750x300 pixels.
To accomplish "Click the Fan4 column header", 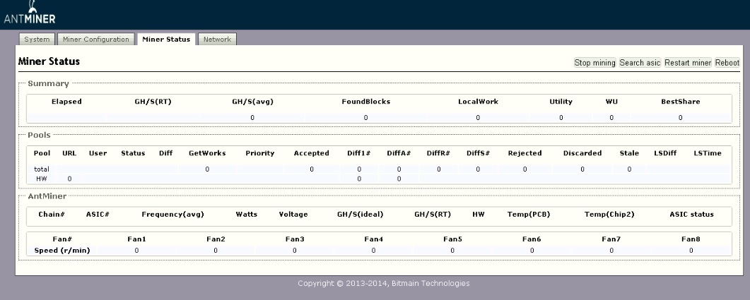I will 373,239.
